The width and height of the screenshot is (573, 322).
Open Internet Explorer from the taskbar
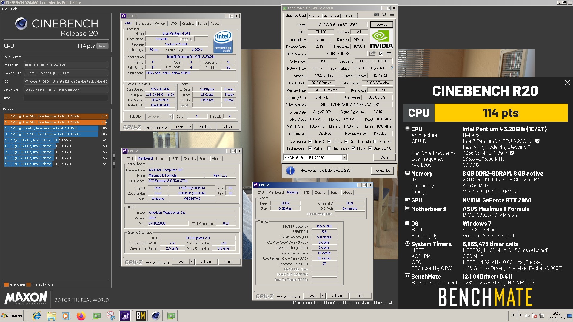(36, 316)
